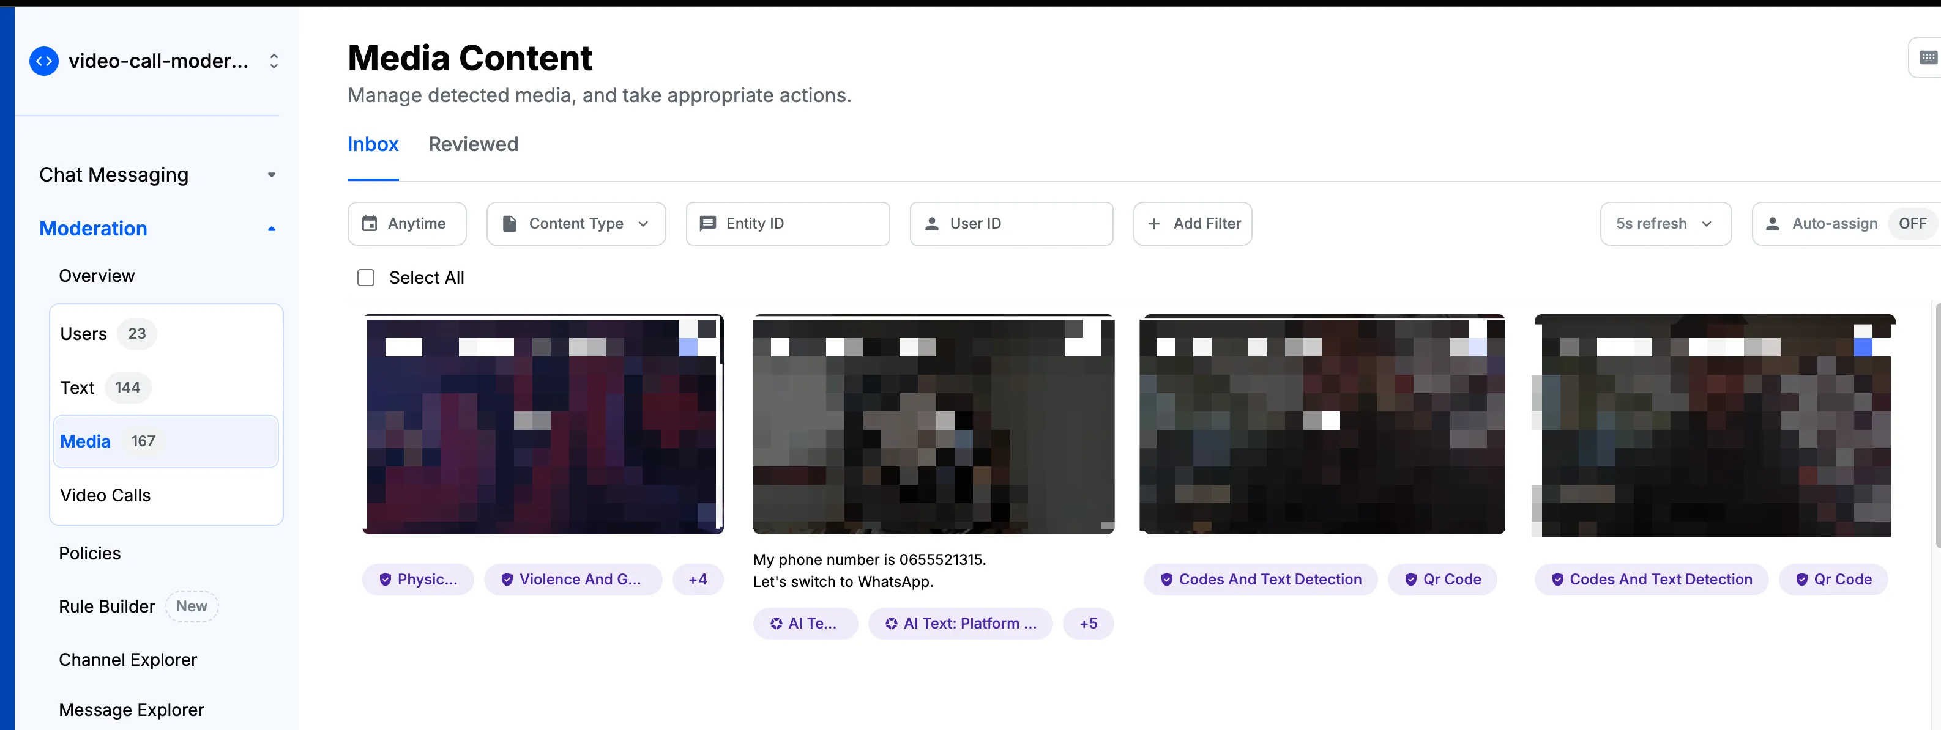Click the plus icon beside Add Filter

[1153, 224]
